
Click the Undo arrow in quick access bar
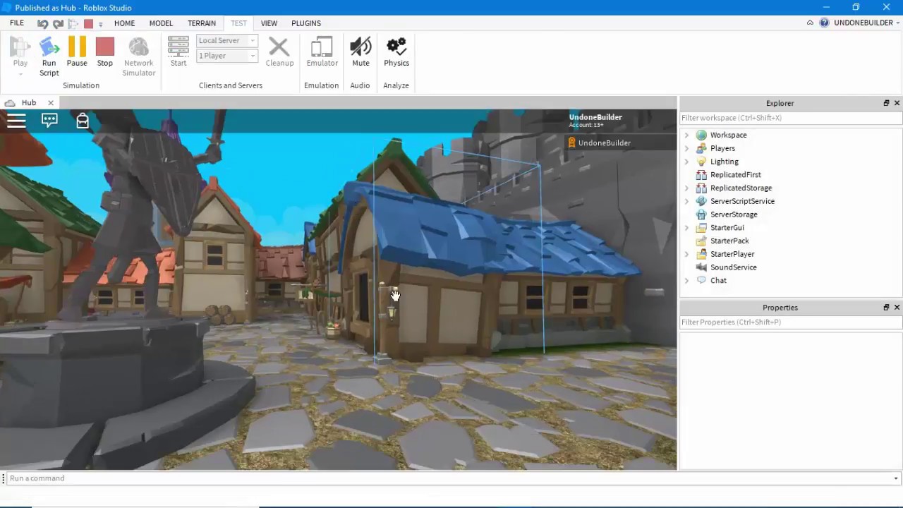[x=42, y=23]
